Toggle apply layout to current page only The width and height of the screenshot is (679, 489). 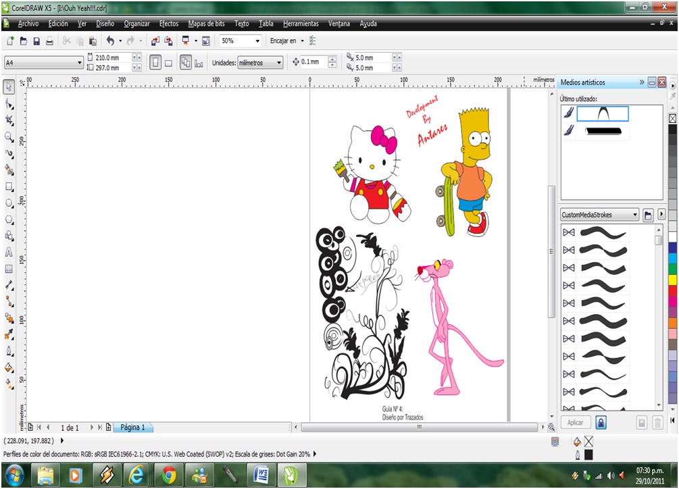[x=199, y=63]
